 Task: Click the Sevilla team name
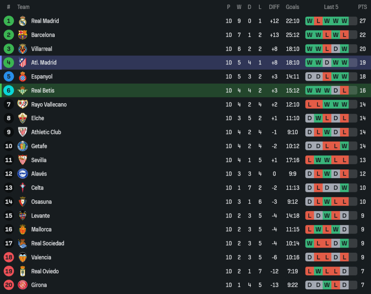pyautogui.click(x=39, y=160)
